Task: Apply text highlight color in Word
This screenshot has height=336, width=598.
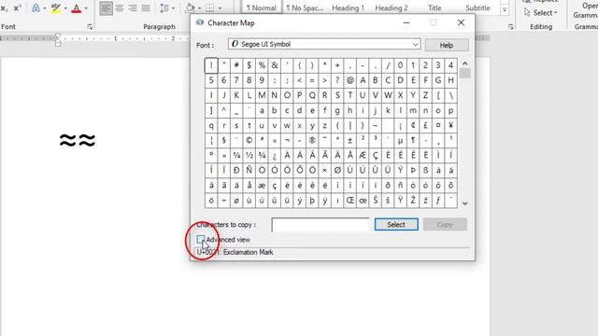Action: point(56,8)
